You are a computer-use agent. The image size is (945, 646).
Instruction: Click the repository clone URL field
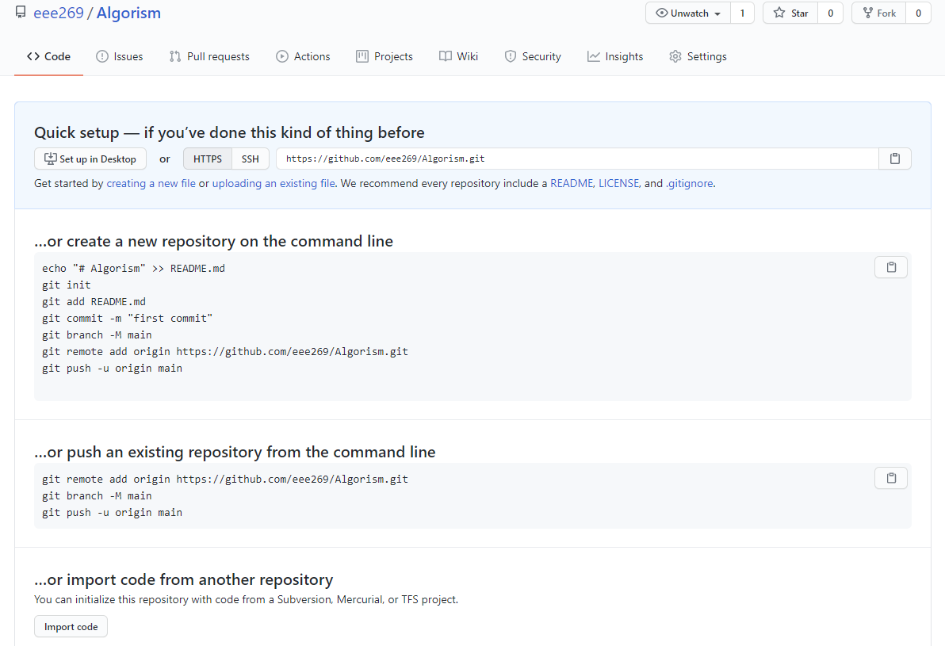577,159
